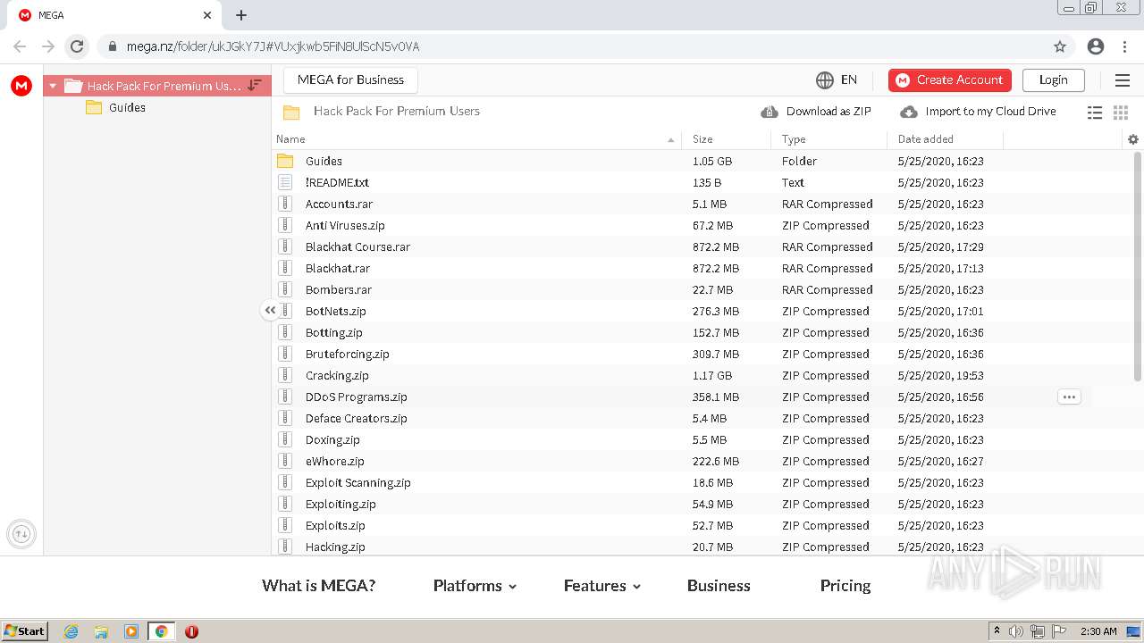The image size is (1144, 643).
Task: Click the red Opera icon in taskbar
Action: pyautogui.click(x=191, y=631)
